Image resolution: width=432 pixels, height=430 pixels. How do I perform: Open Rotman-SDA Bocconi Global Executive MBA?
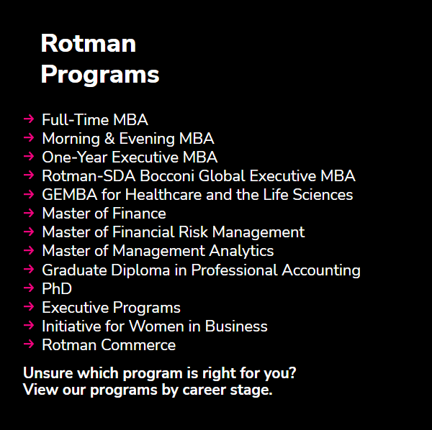pyautogui.click(x=199, y=175)
